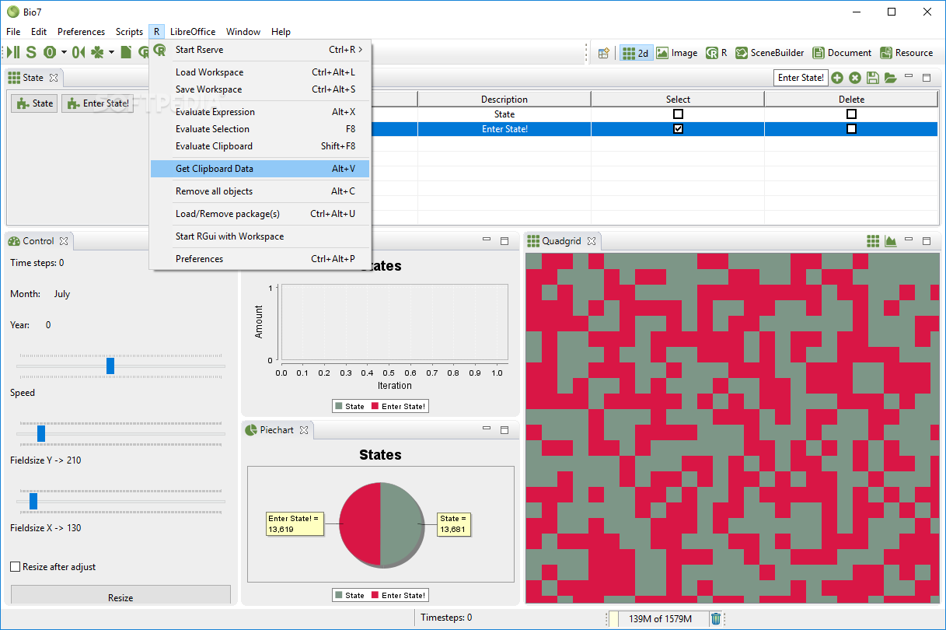The width and height of the screenshot is (946, 630).
Task: Run garbage collector trash icon
Action: coord(716,618)
